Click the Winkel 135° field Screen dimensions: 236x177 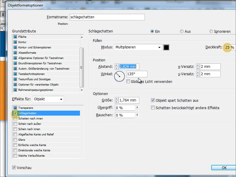[x=137, y=74]
